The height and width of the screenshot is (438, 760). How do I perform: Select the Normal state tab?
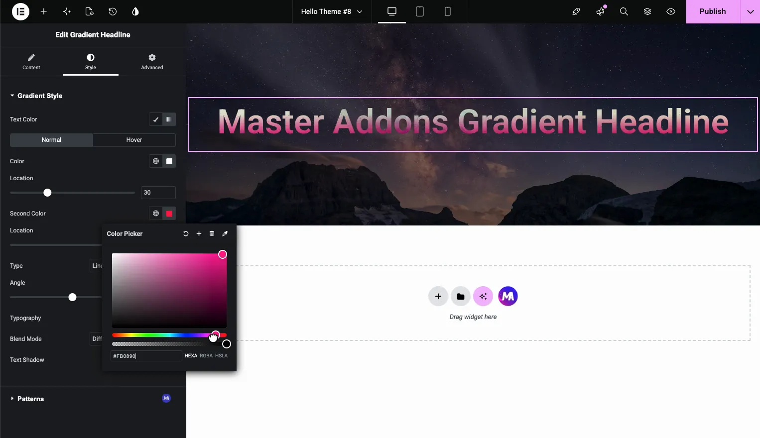pyautogui.click(x=51, y=140)
